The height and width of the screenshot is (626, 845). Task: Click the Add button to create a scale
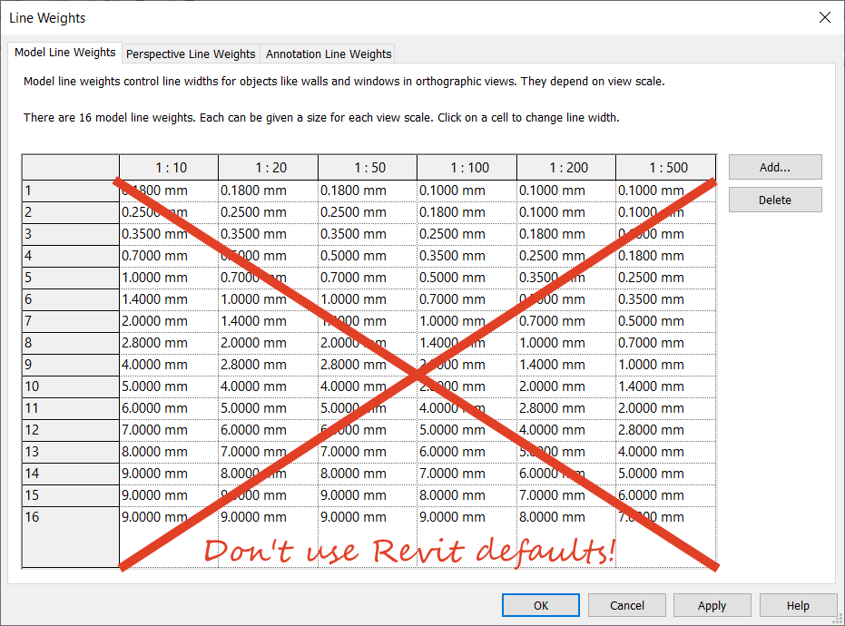774,167
